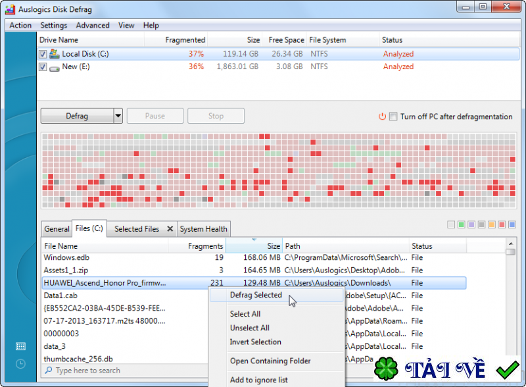Enable Turn off PC after defragmentation
This screenshot has width=526, height=387.
(393, 116)
